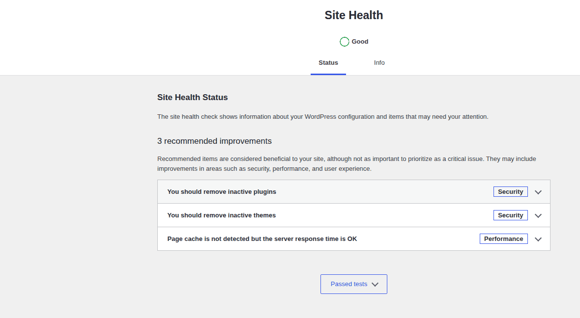Image resolution: width=580 pixels, height=318 pixels.
Task: Click '3 recommended improvements' heading
Action: click(214, 141)
